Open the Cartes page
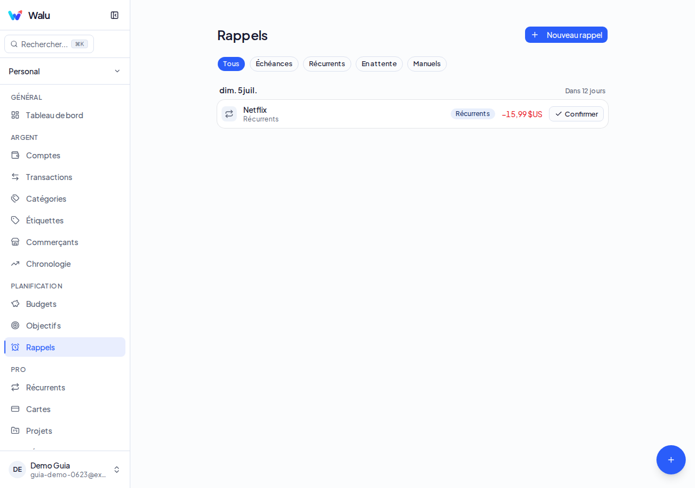This screenshot has width=695, height=488. (65, 409)
